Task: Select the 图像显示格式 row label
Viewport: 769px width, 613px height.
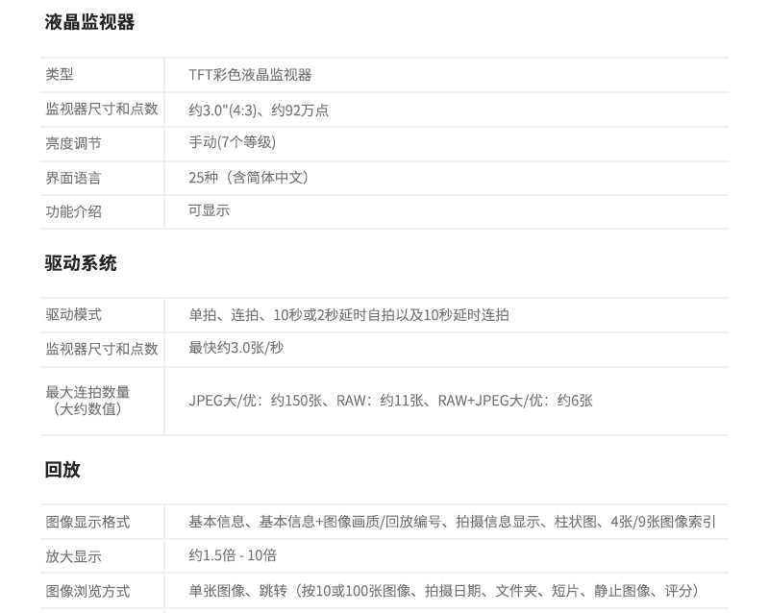Action: [x=87, y=523]
